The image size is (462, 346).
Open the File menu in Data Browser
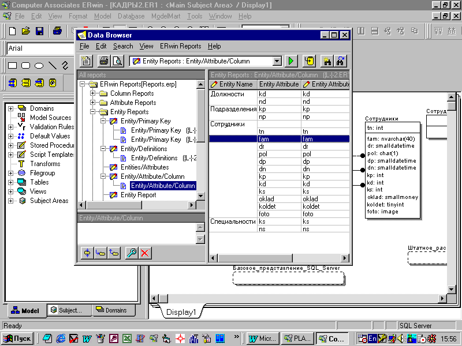(x=84, y=46)
